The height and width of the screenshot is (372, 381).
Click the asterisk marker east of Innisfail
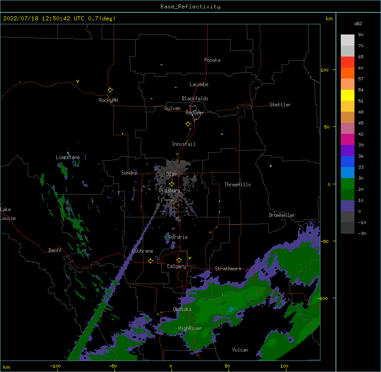click(222, 134)
